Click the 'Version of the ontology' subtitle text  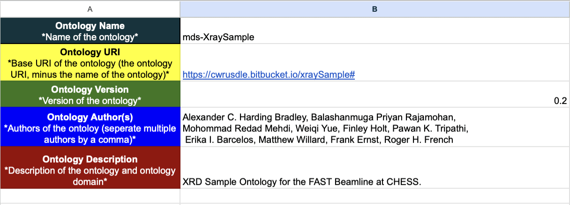coord(90,100)
